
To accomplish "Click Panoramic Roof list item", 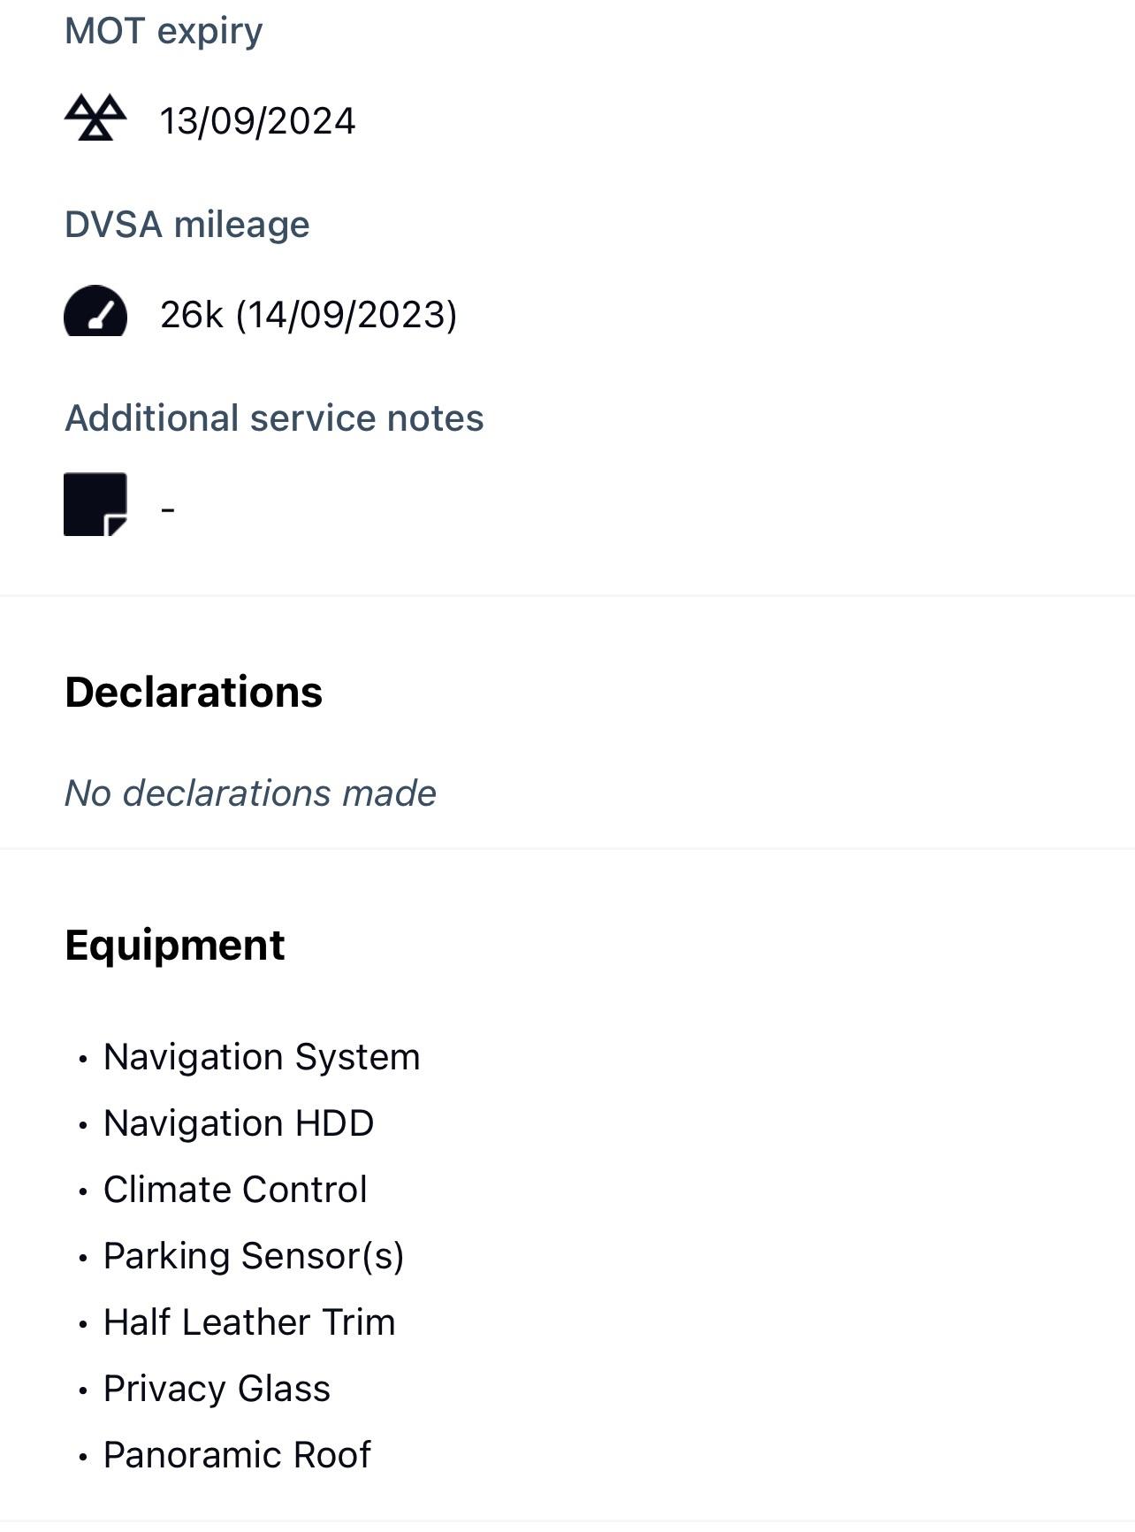I will click(x=237, y=1455).
